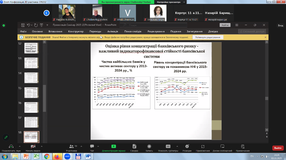This screenshot has height=160, width=286.
Task: Open the Анімація tab in shared PowerPoint
Action: click(x=113, y=31)
